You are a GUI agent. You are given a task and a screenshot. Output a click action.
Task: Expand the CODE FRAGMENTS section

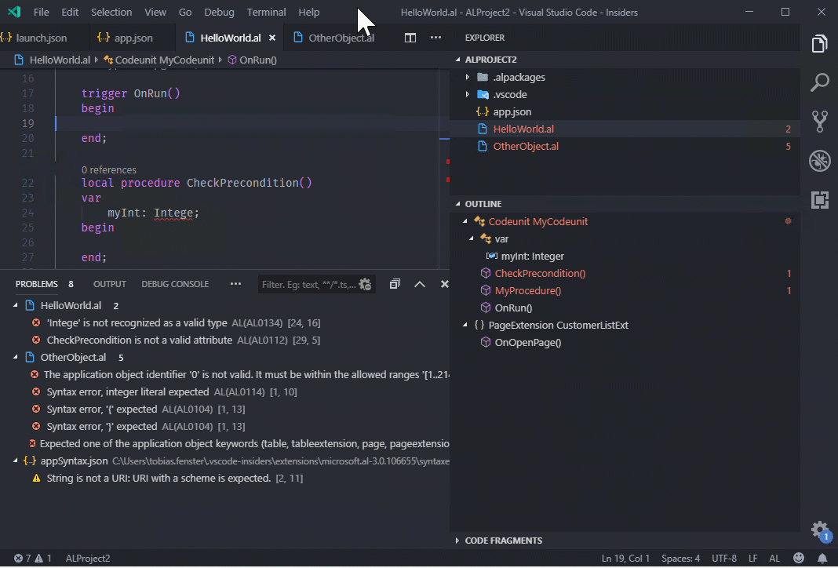tap(457, 541)
